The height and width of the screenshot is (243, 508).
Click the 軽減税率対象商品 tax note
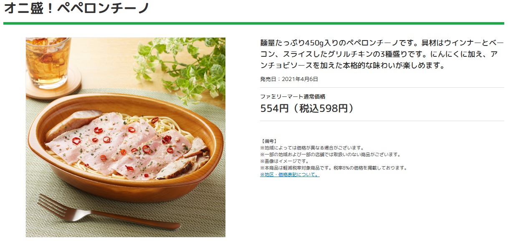click(x=333, y=168)
